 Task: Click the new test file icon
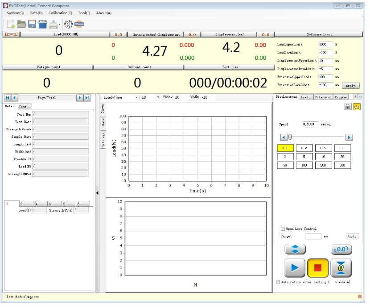11,24
